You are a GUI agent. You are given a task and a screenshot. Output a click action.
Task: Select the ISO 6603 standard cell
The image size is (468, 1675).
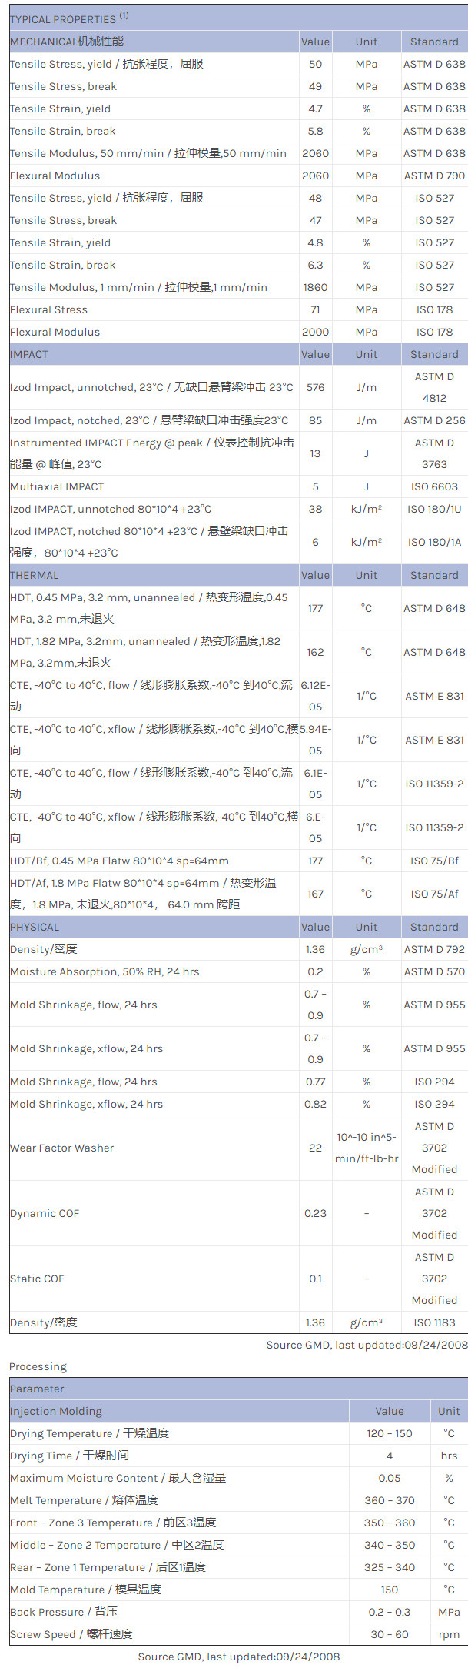coord(434,486)
